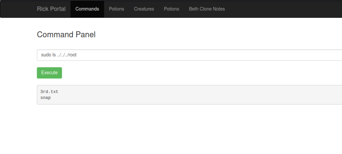Go to the Creatures page
Screen dimensions: 342x154
point(144,9)
